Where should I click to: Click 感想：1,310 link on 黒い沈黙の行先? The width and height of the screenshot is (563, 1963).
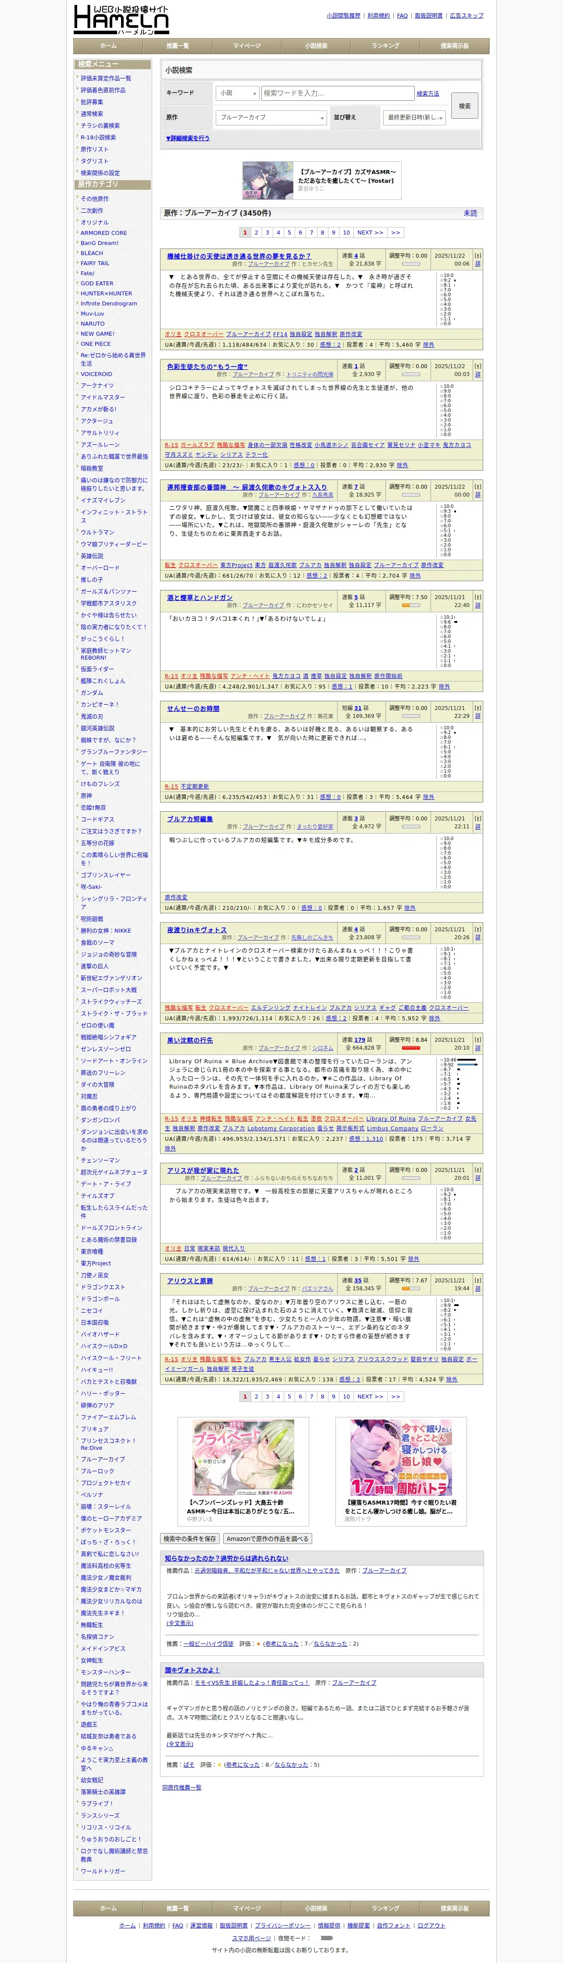pos(366,1139)
